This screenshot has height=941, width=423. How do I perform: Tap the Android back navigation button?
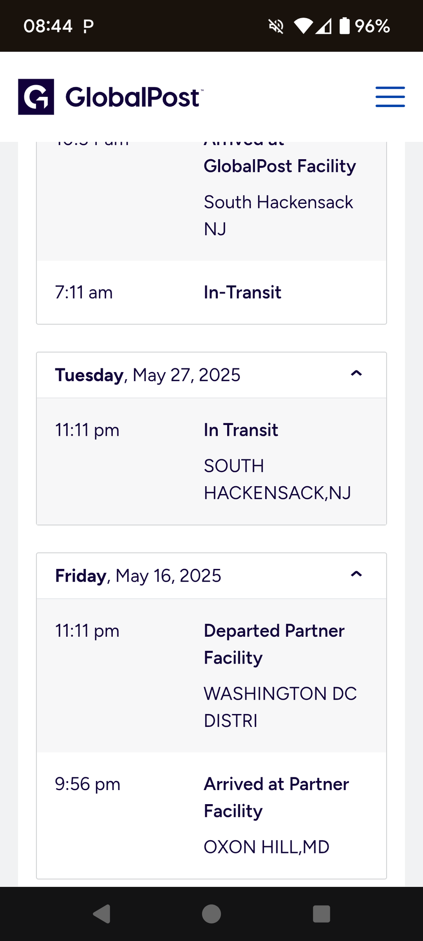tap(102, 914)
